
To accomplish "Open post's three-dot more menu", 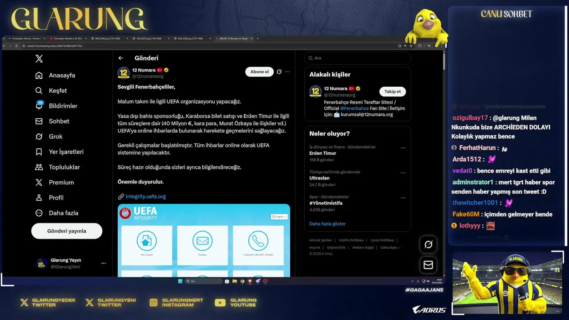I will coord(287,72).
